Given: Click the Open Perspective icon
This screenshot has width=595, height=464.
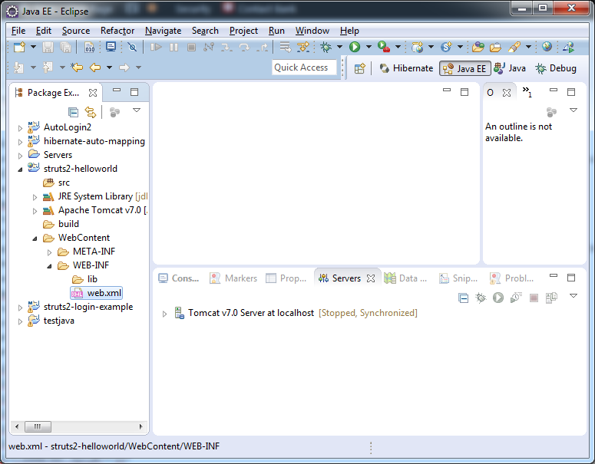Looking at the screenshot, I should (x=359, y=68).
